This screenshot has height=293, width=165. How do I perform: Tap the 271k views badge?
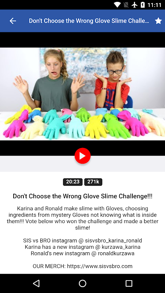tap(93, 182)
